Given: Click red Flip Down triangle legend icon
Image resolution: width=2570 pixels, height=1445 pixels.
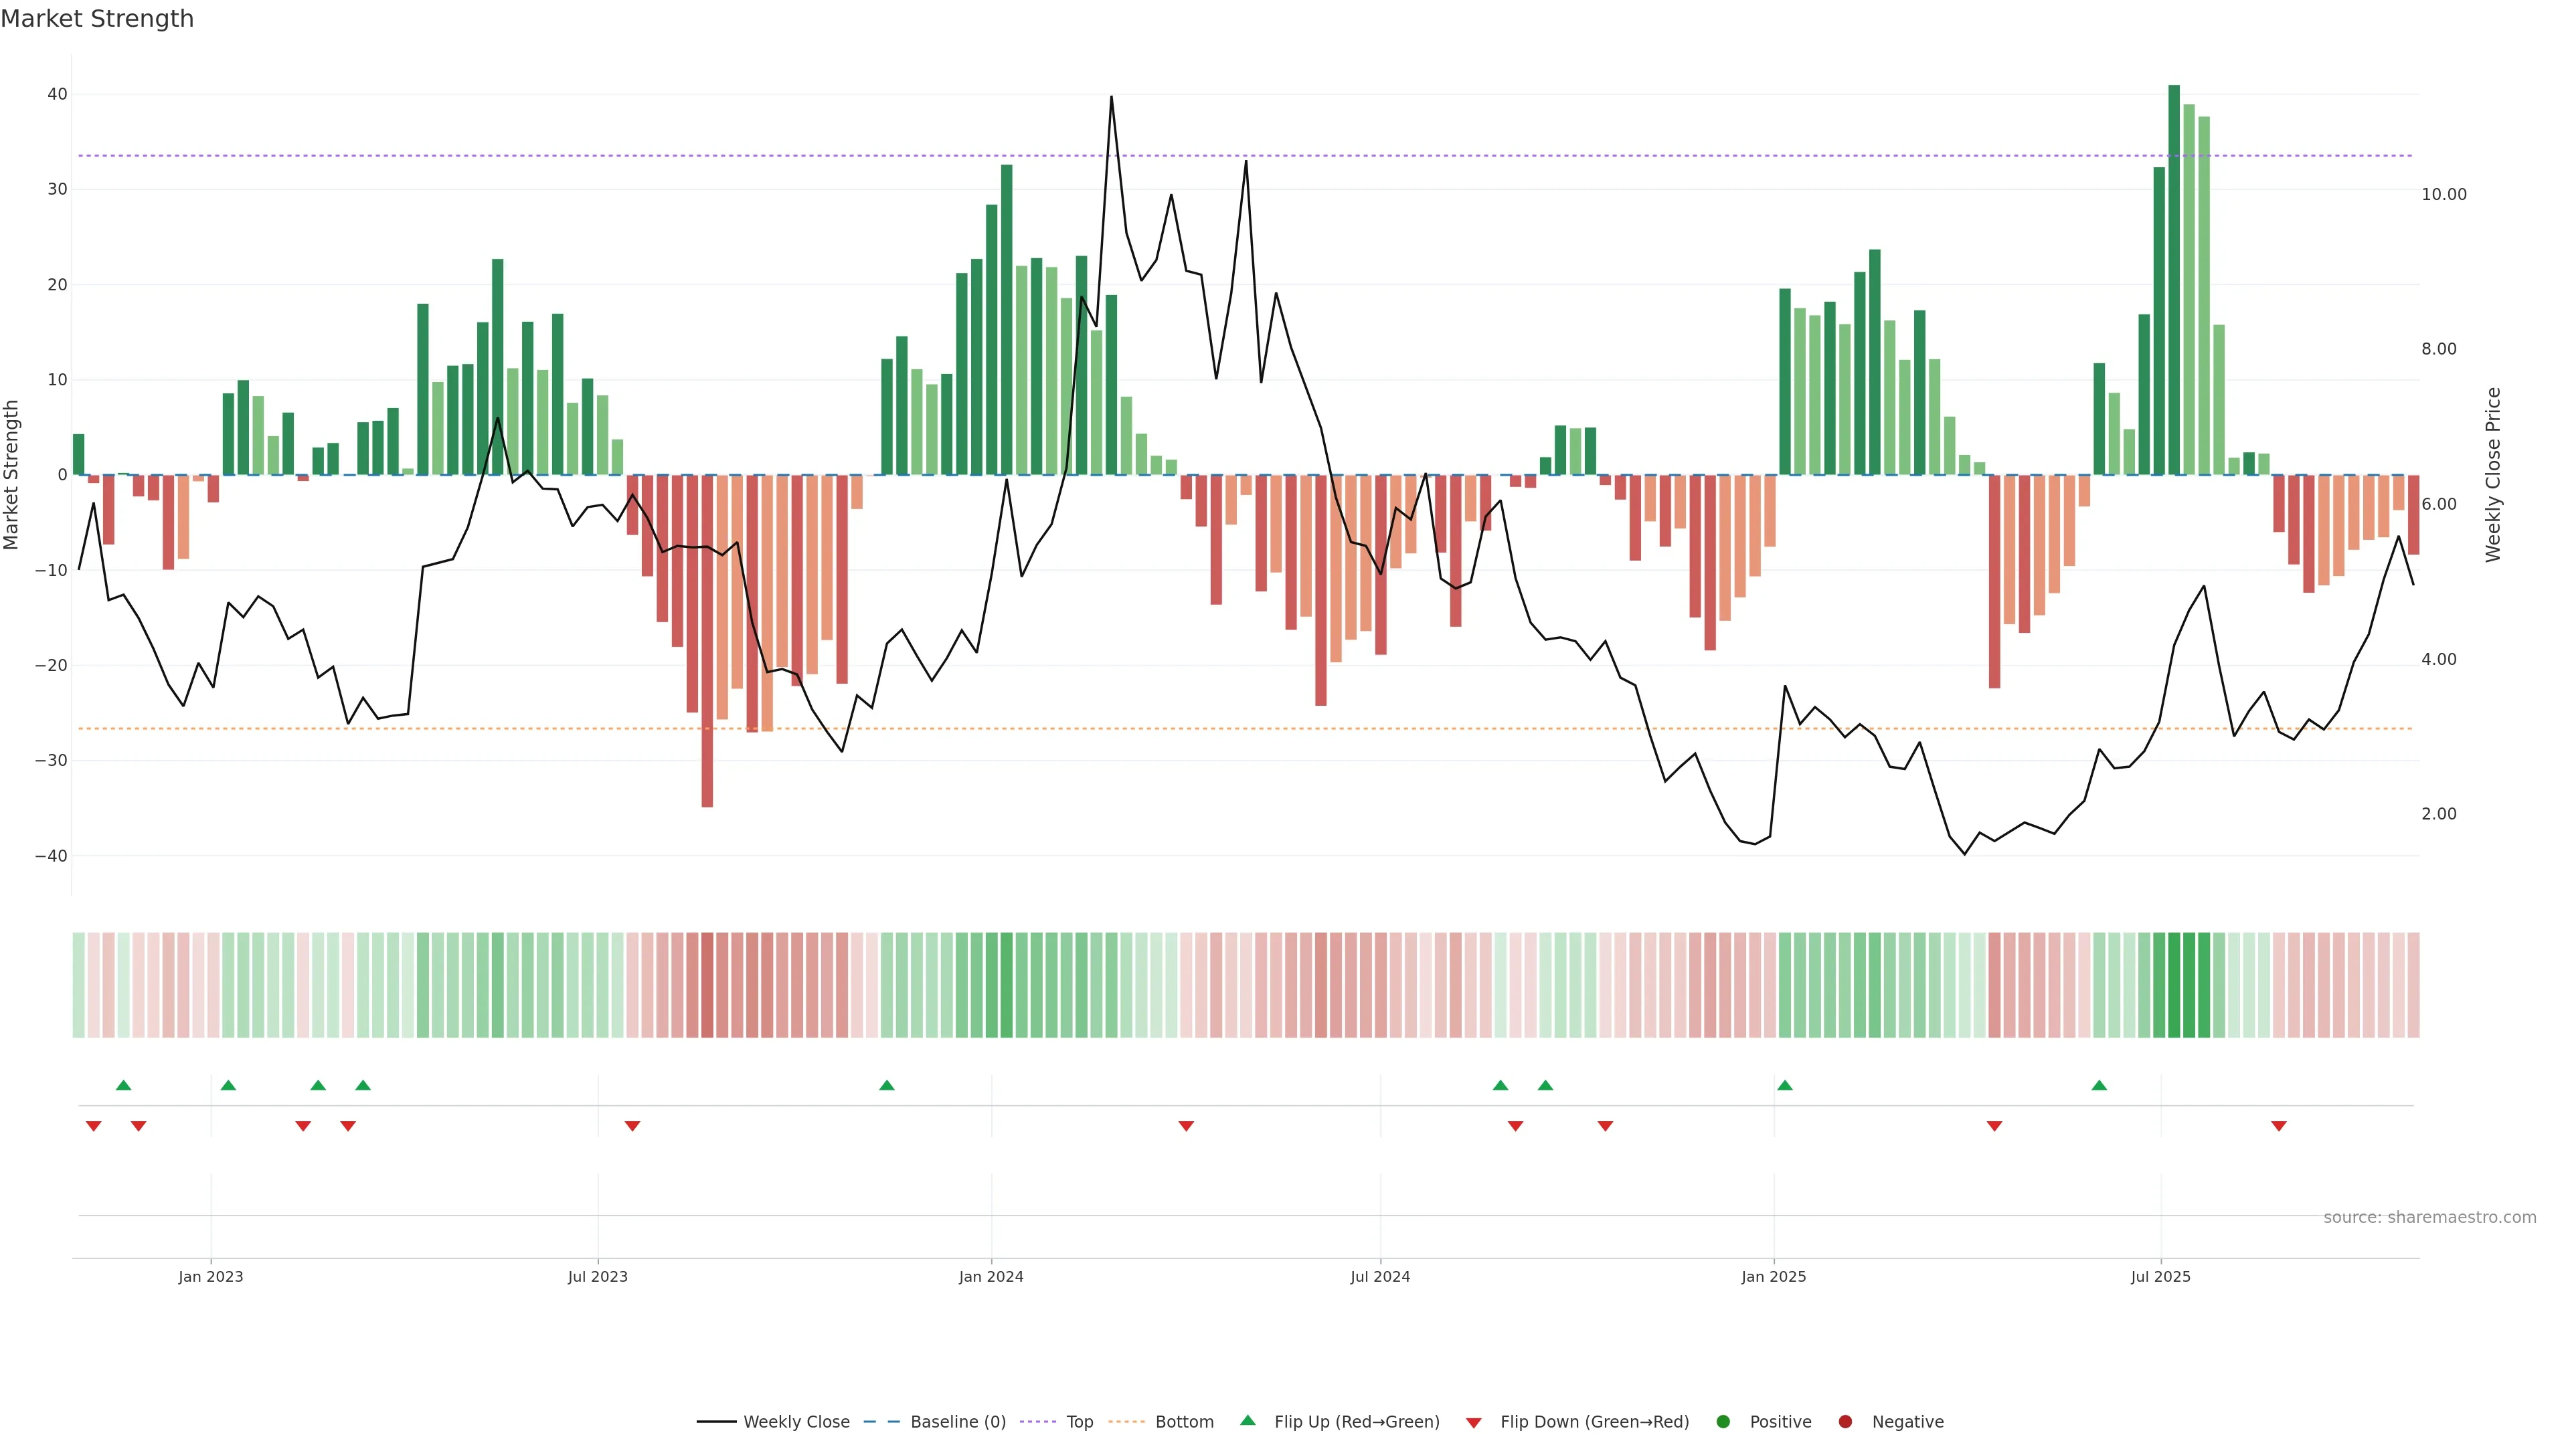Looking at the screenshot, I should tap(1474, 1423).
